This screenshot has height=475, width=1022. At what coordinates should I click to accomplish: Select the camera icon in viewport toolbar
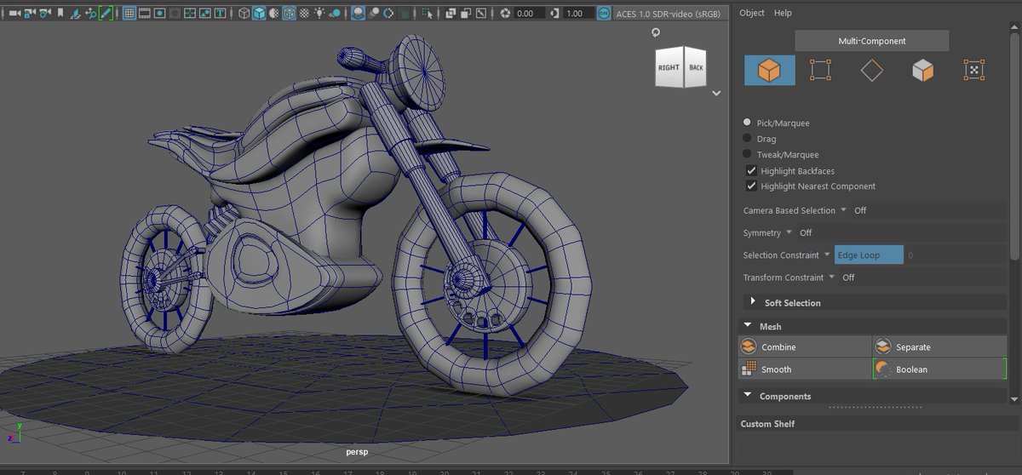pos(14,14)
